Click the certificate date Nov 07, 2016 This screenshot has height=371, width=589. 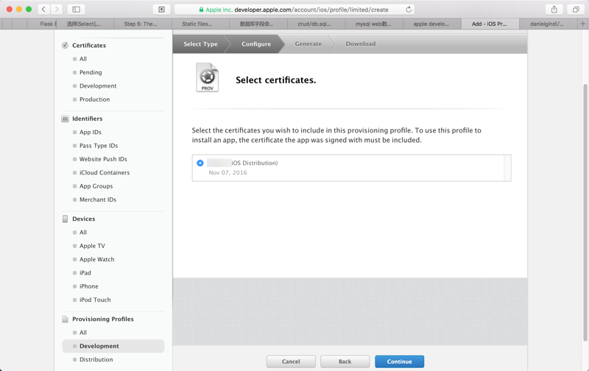pos(228,173)
